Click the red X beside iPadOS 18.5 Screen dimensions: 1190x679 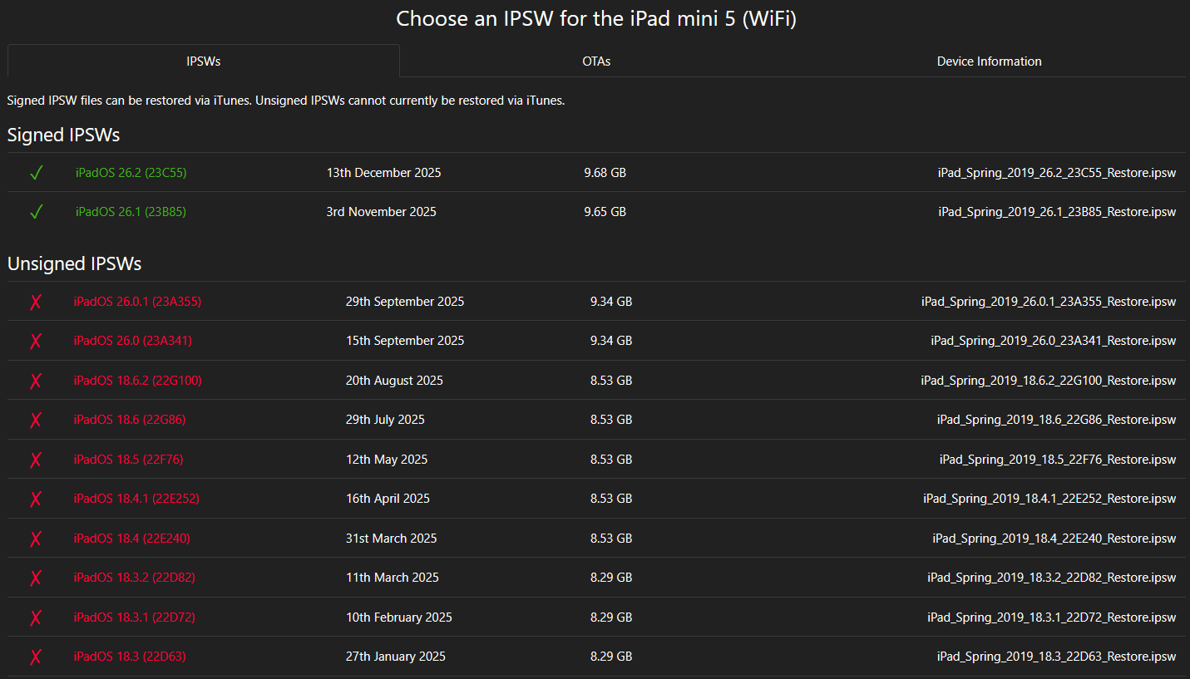36,460
